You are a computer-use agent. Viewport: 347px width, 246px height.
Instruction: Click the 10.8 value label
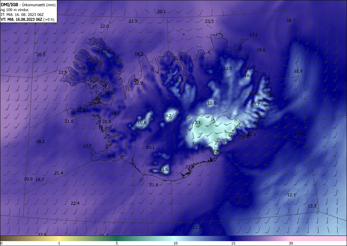click(142, 122)
